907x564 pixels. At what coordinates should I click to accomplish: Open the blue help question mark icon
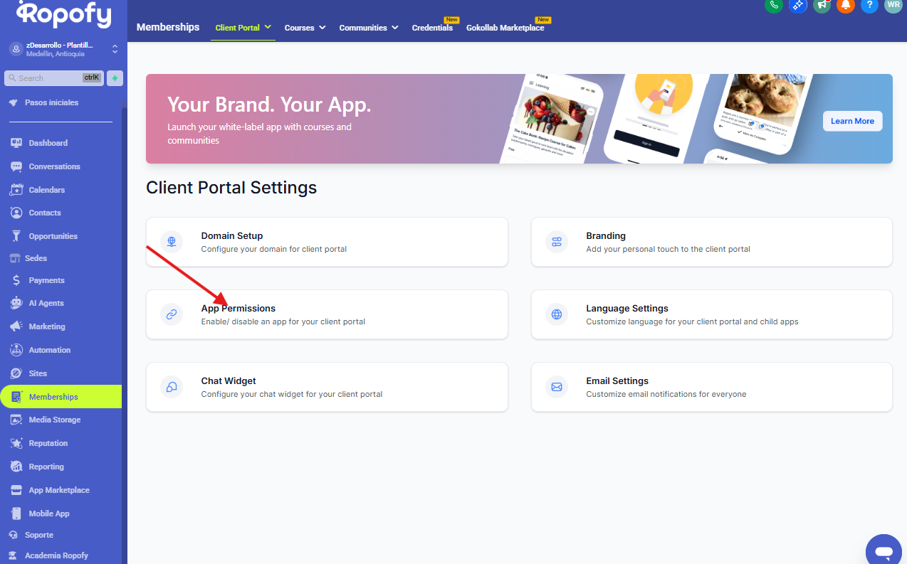point(869,5)
